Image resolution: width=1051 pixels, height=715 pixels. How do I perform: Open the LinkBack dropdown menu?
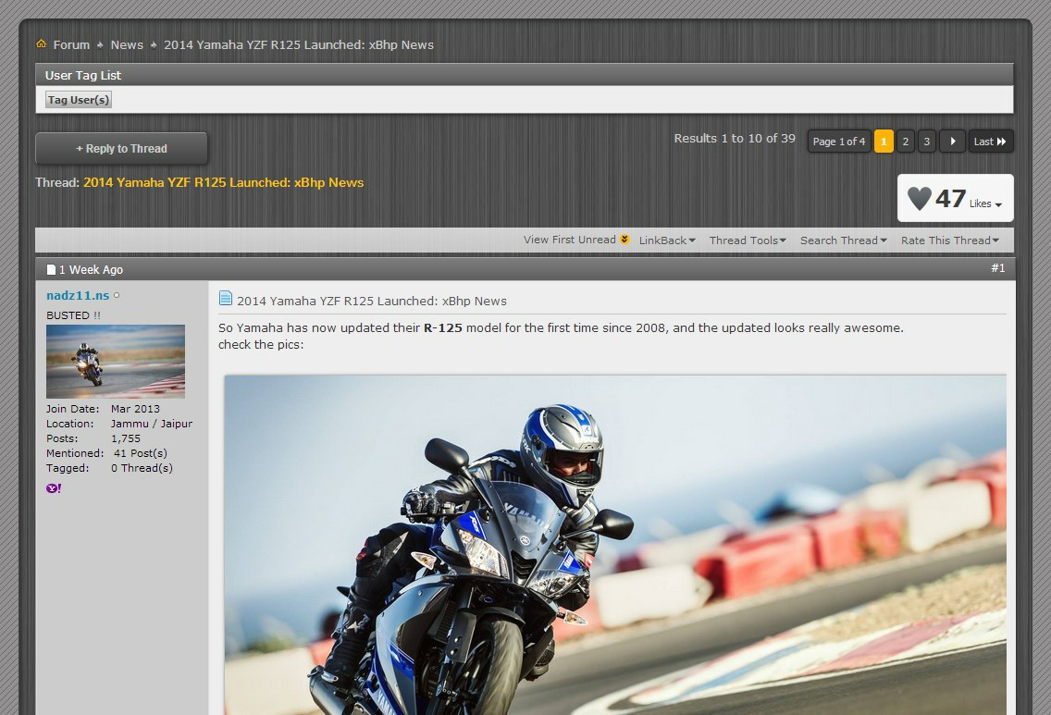pyautogui.click(x=667, y=240)
